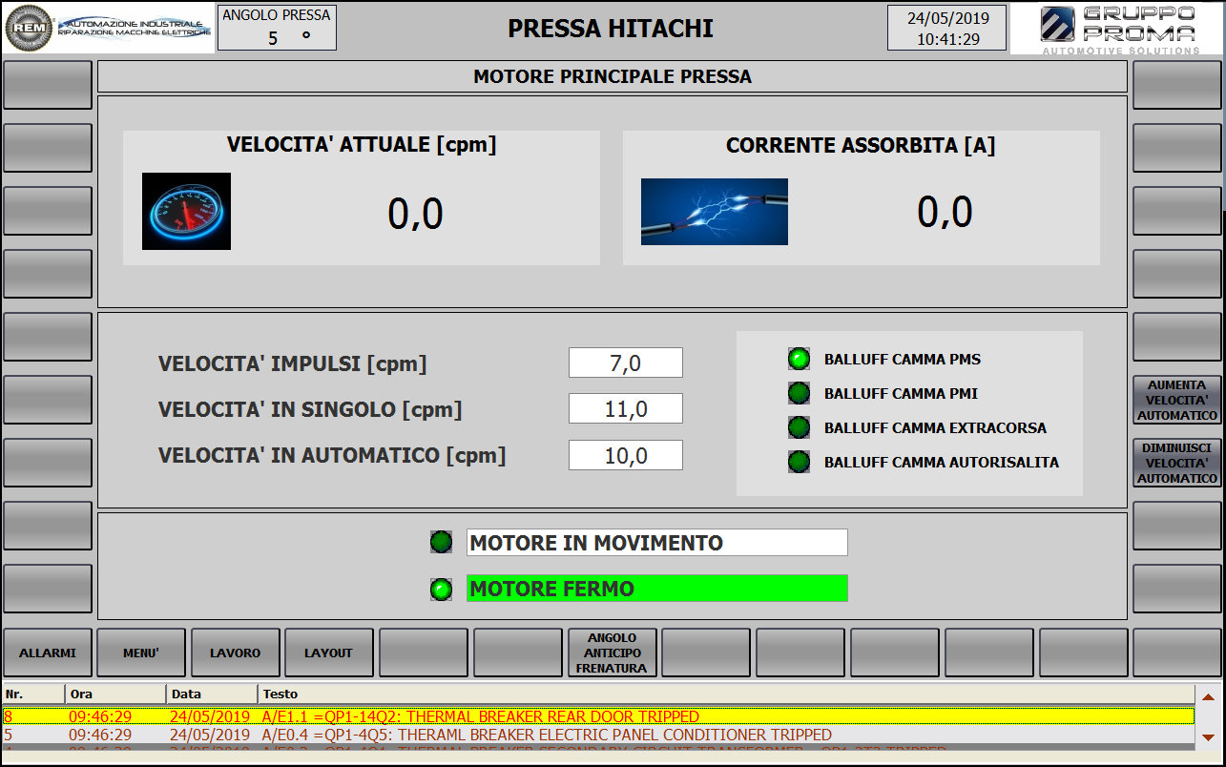Screen dimensions: 1226x767
Task: Click the CORRENTE ASSORBITA 0,0 value
Action: 945,212
